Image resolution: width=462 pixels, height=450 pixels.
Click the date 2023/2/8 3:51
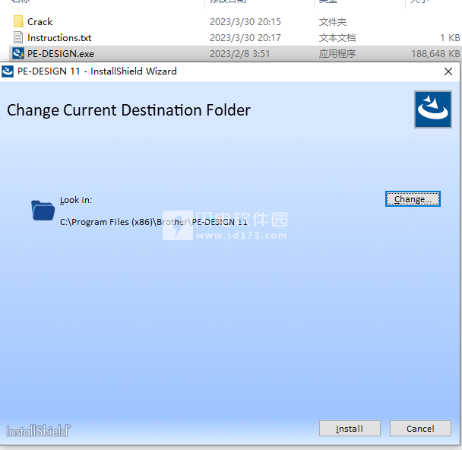tap(239, 54)
